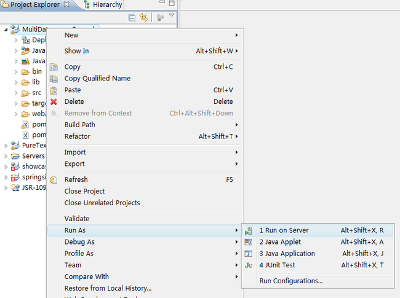Open Run Configurations dialog
400x298 pixels.
tap(318, 281)
